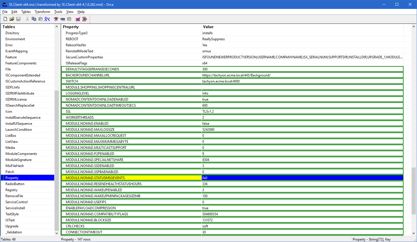This screenshot has height=242, width=417.
Task: Click the Find binoculars toolbar icon
Action: tap(47, 19)
